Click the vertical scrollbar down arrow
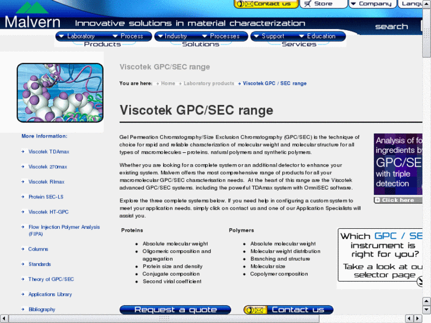This screenshot has width=431, height=323. [426, 309]
